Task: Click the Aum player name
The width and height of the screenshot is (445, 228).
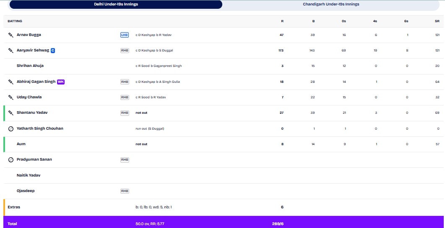Action: (21, 144)
